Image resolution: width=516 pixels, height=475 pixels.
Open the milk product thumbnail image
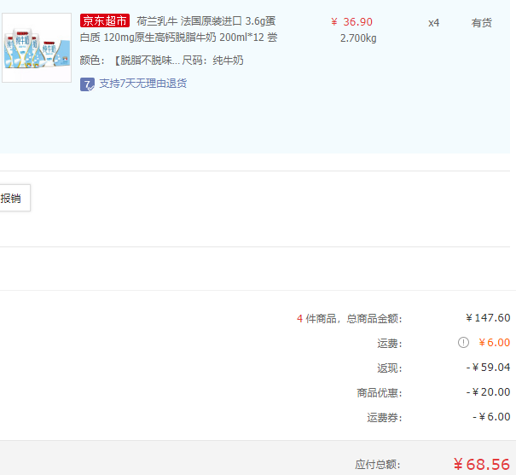[x=37, y=48]
